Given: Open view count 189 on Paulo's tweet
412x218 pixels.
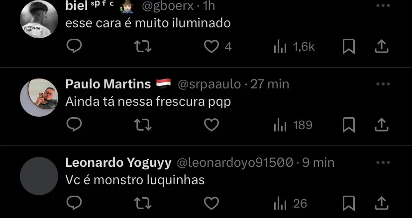Looking at the screenshot, I should [x=293, y=125].
